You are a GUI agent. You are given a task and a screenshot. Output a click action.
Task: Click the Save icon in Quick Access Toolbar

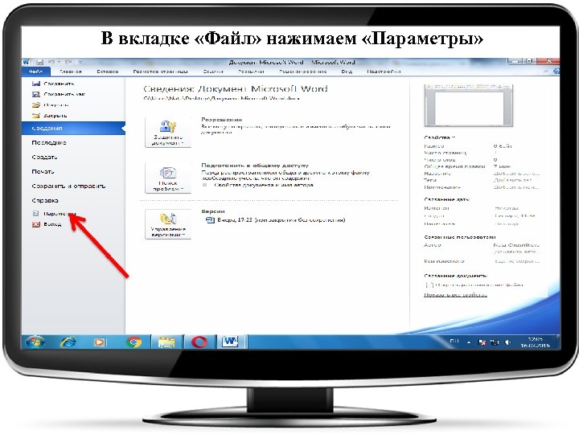[x=40, y=62]
